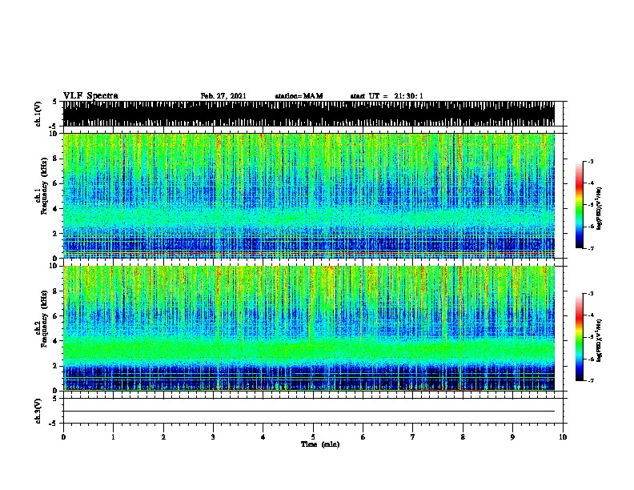Click the "5" tick on ch.1(V) axis
634x490 pixels.
54,102
